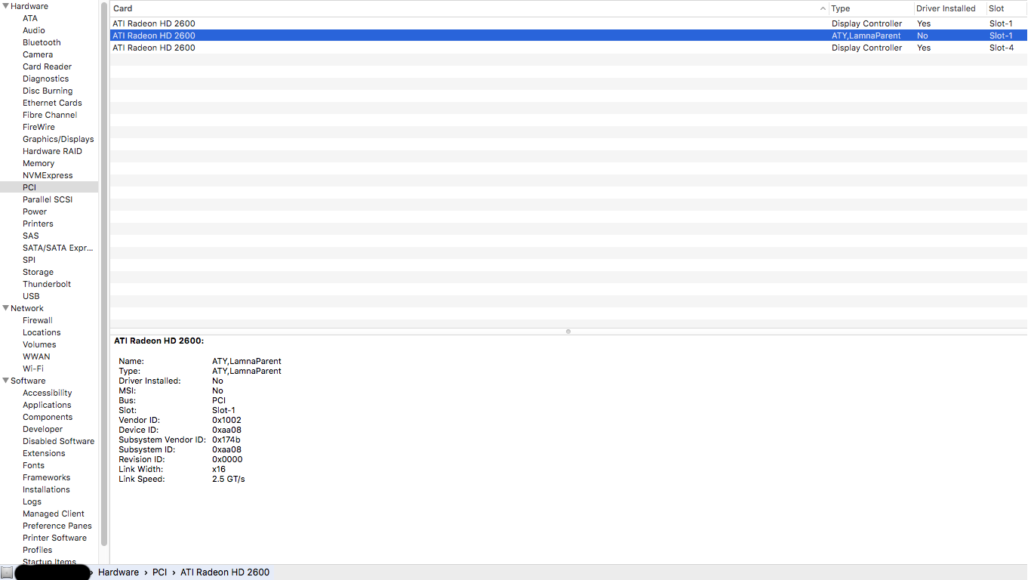This screenshot has width=1031, height=580.
Task: Select Disc Burning in the sidebar
Action: pyautogui.click(x=48, y=91)
